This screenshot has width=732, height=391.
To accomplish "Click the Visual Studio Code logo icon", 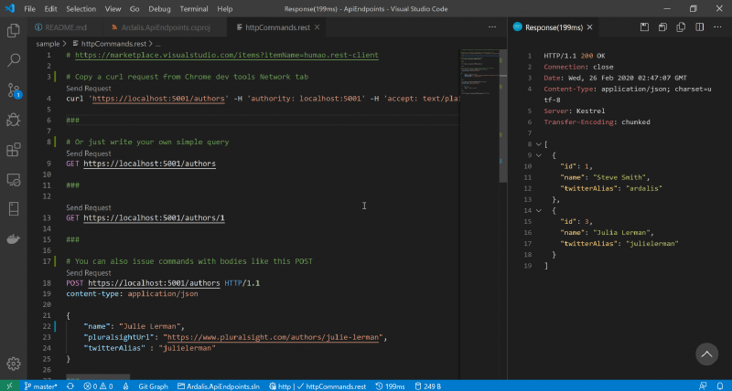I will (x=10, y=8).
